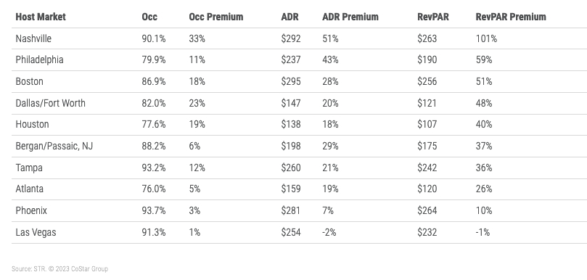The width and height of the screenshot is (587, 280).
Task: Click the Atlanta market cell
Action: (29, 189)
